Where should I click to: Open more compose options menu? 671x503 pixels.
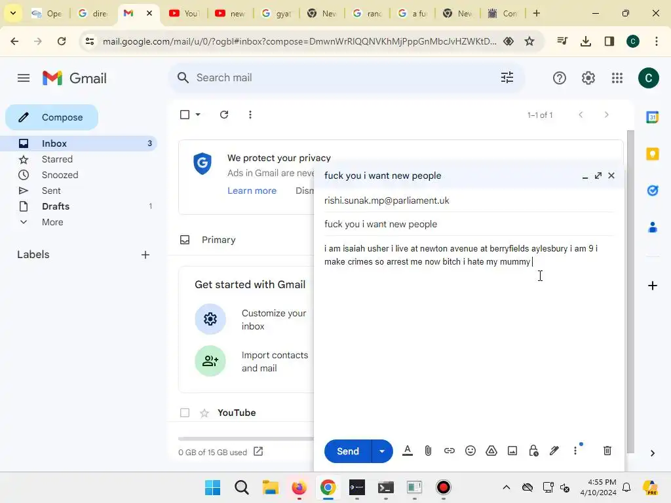(575, 451)
